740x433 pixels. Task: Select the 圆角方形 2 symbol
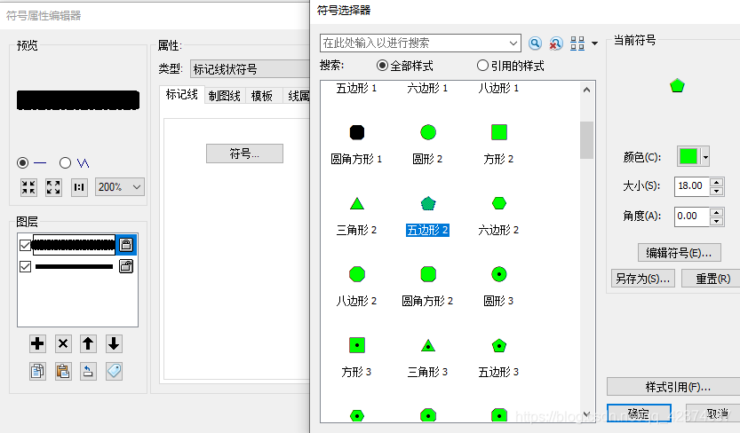428,274
